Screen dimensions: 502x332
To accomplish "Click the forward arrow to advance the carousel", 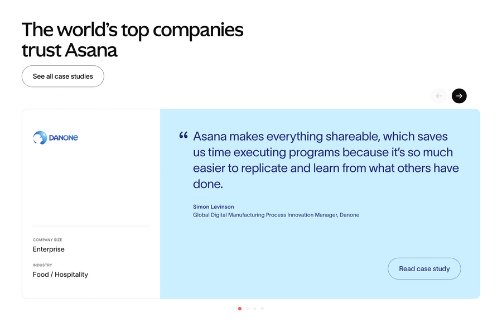I will click(x=458, y=95).
